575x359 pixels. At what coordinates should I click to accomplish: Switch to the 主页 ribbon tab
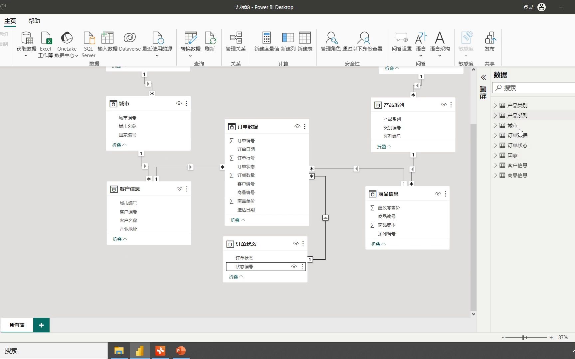(x=10, y=21)
